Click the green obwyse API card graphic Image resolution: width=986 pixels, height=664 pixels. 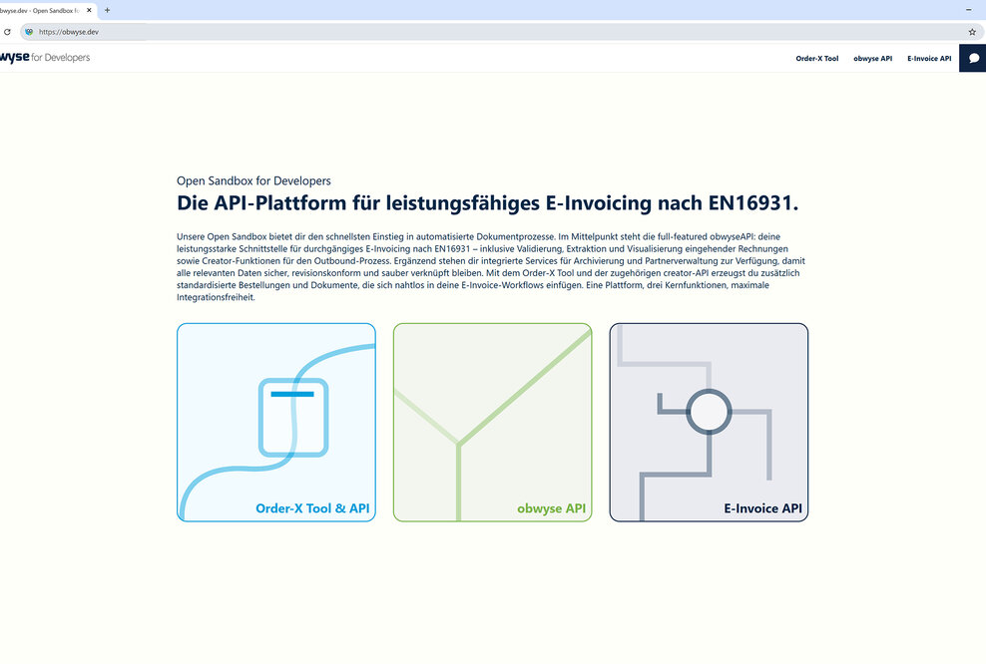[492, 422]
